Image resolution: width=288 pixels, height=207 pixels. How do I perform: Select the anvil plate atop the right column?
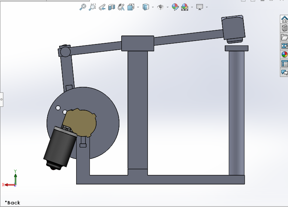coord(237,48)
